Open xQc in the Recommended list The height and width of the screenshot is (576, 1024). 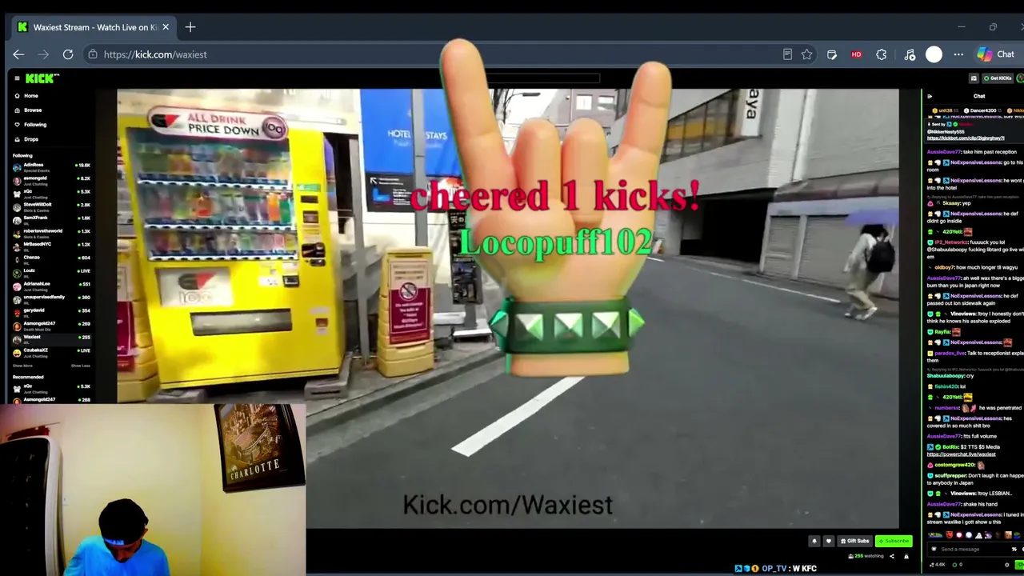click(51, 388)
